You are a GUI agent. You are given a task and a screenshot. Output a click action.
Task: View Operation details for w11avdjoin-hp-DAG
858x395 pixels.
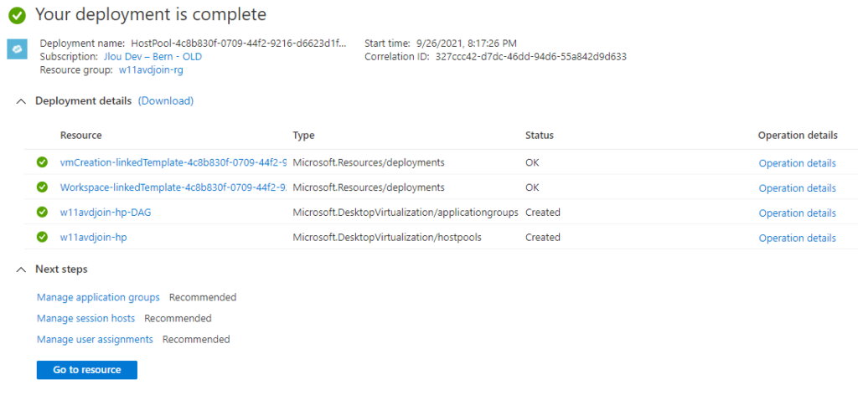tap(798, 213)
